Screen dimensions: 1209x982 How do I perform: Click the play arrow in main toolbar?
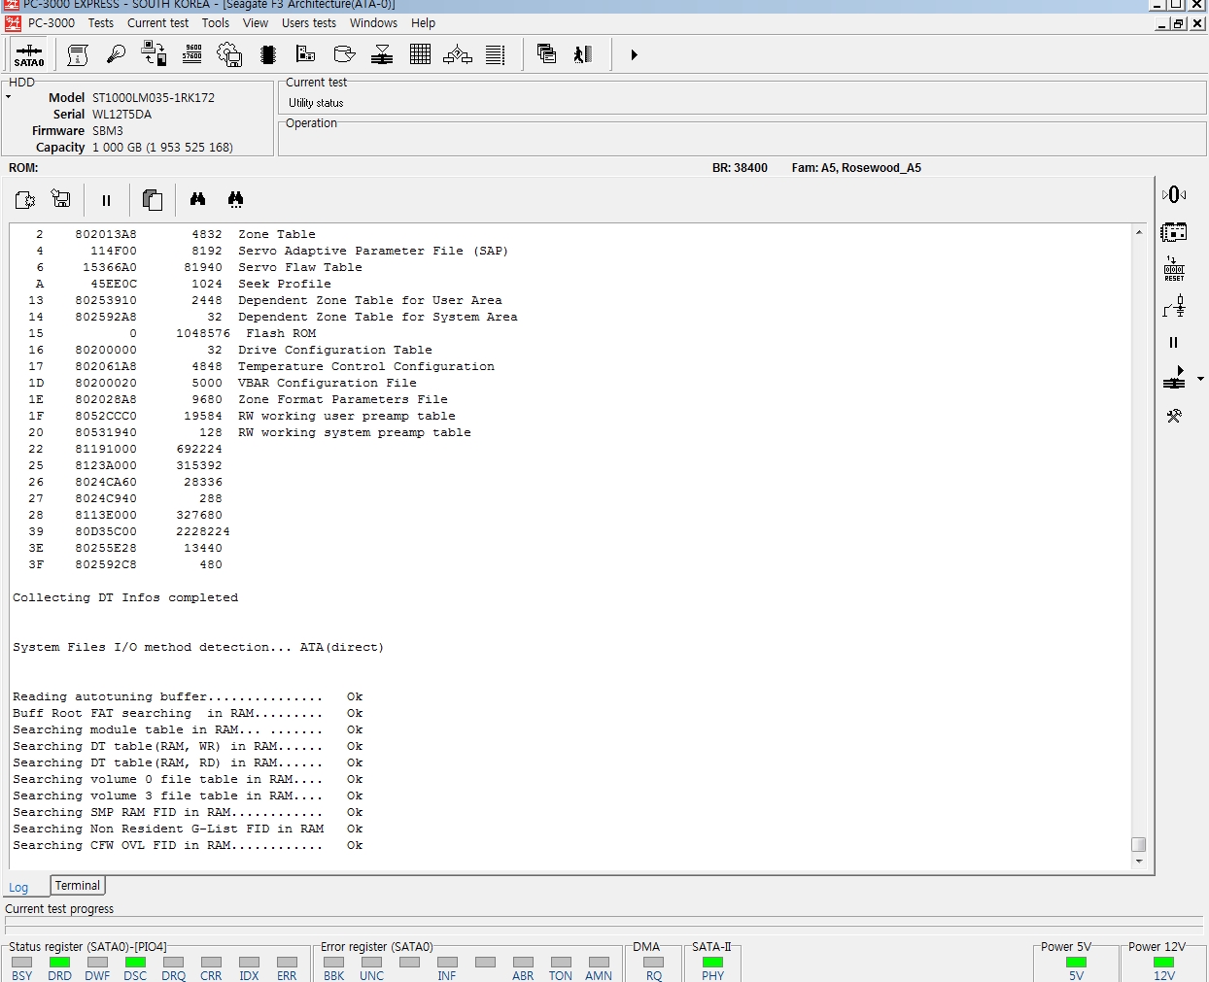(634, 54)
